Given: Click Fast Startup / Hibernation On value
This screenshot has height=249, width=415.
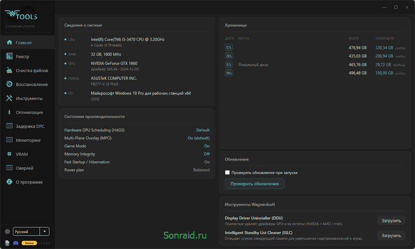Looking at the screenshot, I should [207, 162].
